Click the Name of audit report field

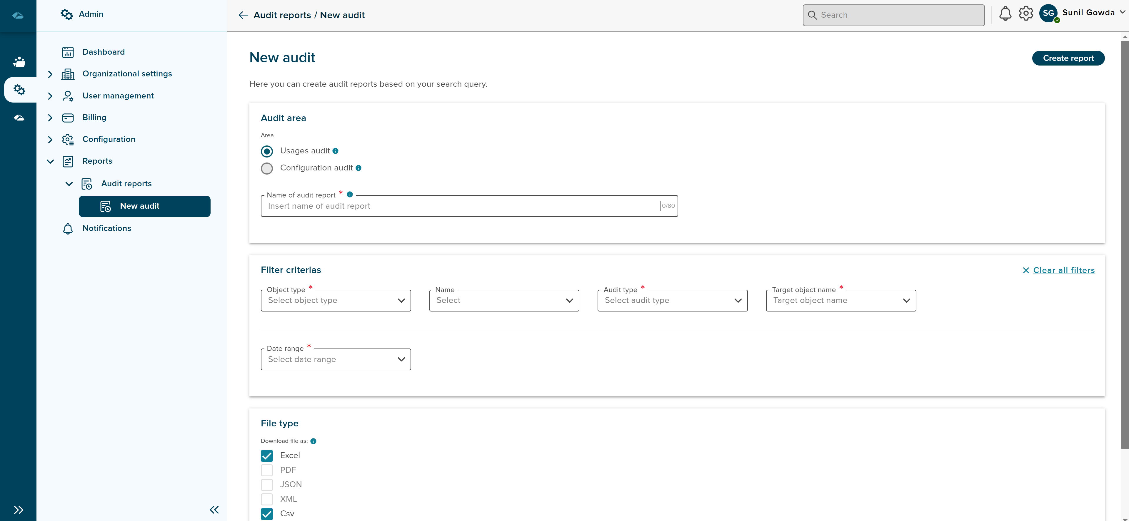(460, 206)
